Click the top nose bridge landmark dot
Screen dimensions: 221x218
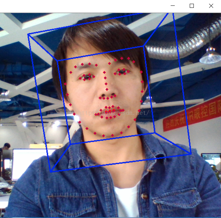[x=104, y=72]
